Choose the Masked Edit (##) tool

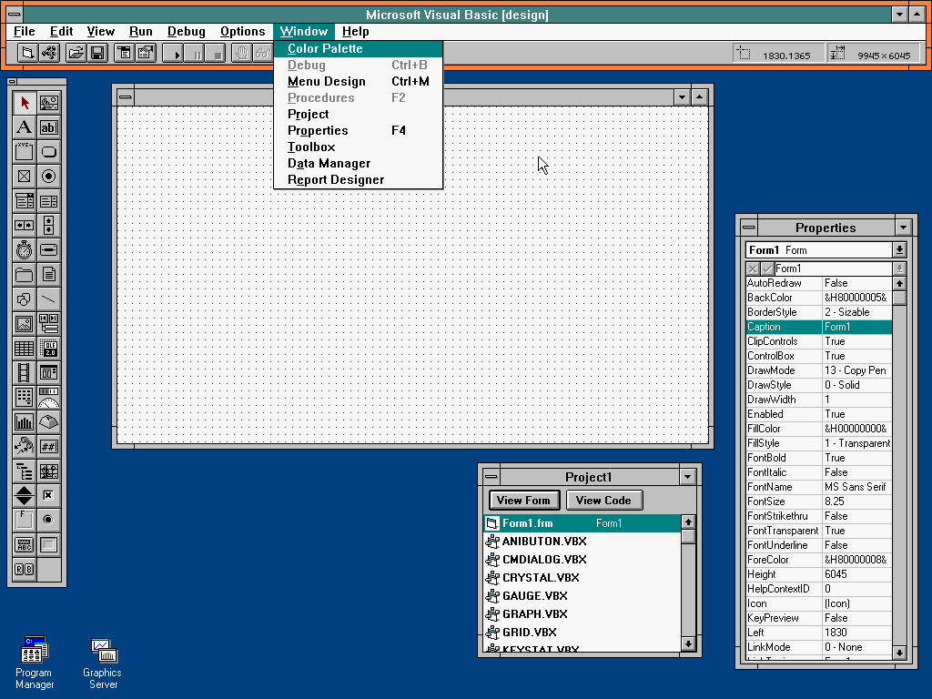(x=49, y=446)
